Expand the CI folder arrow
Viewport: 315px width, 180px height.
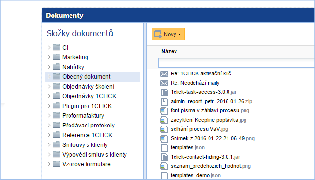tap(49, 48)
